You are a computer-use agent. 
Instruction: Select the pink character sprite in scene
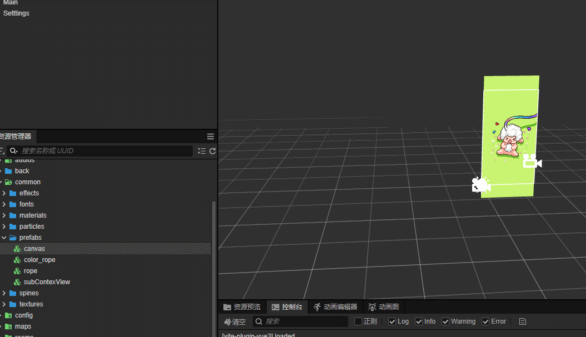pyautogui.click(x=509, y=141)
